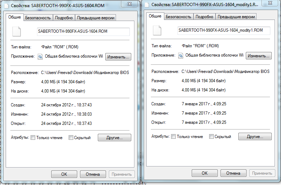Click Файл "ROM" (.ROM) type in right window

click(200, 46)
